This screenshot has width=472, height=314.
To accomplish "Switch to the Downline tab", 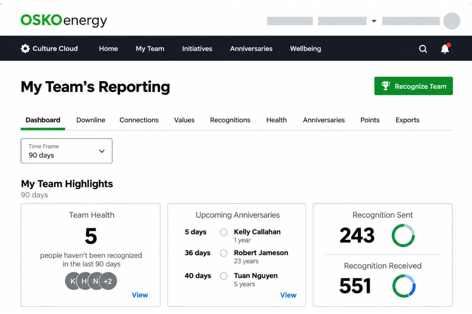I will pos(91,120).
